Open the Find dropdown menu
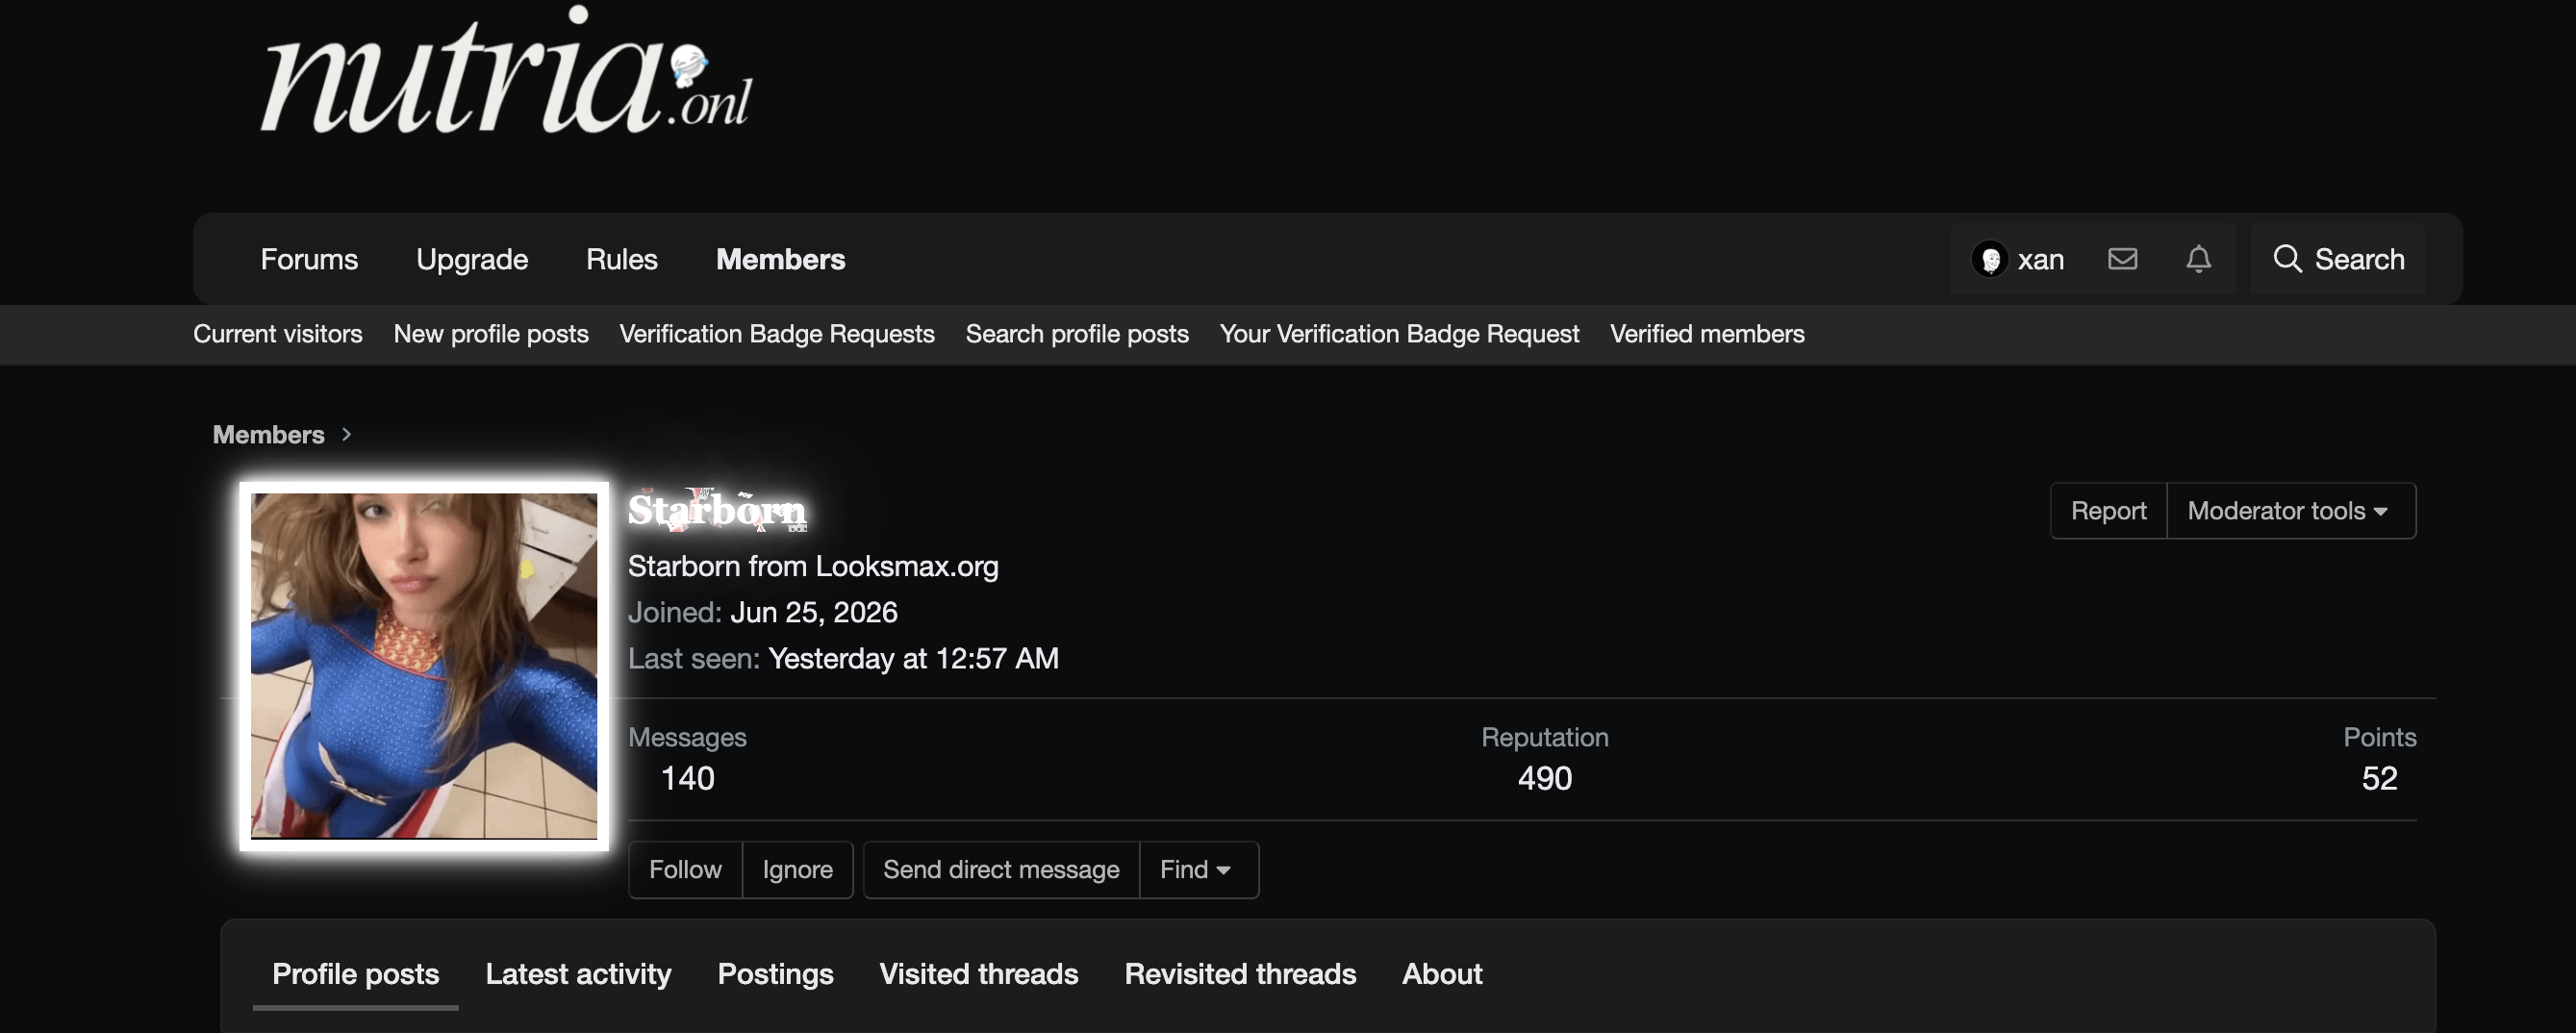The width and height of the screenshot is (2576, 1033). coord(1198,870)
